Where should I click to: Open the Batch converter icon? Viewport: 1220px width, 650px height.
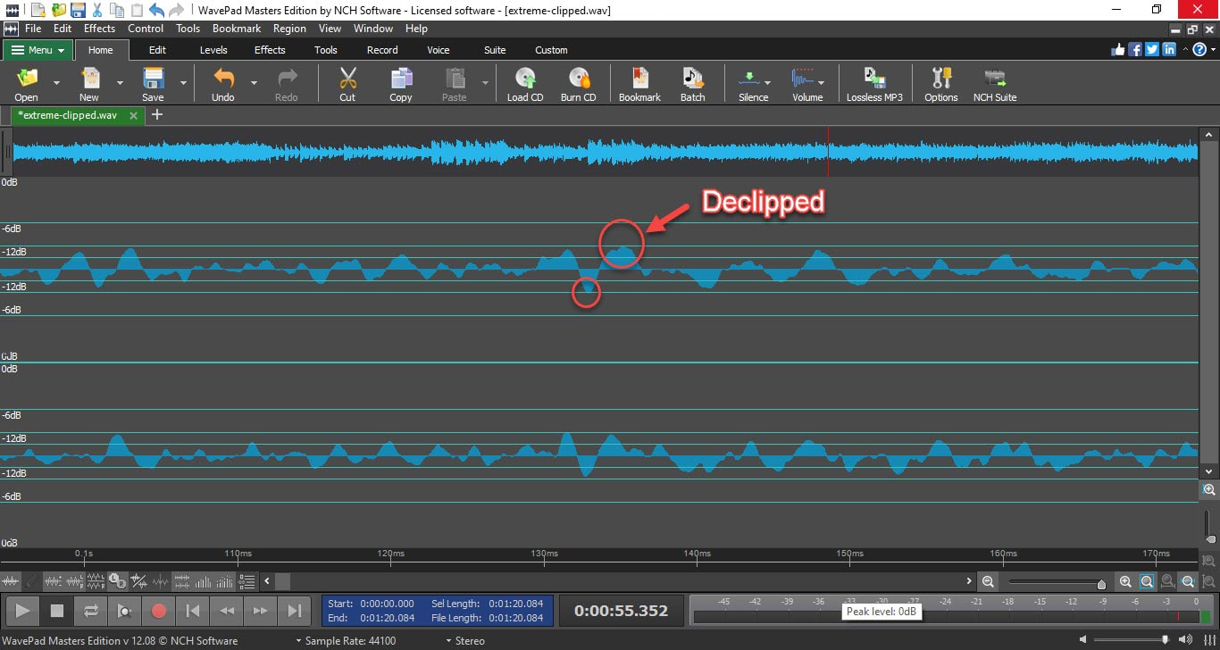(693, 79)
